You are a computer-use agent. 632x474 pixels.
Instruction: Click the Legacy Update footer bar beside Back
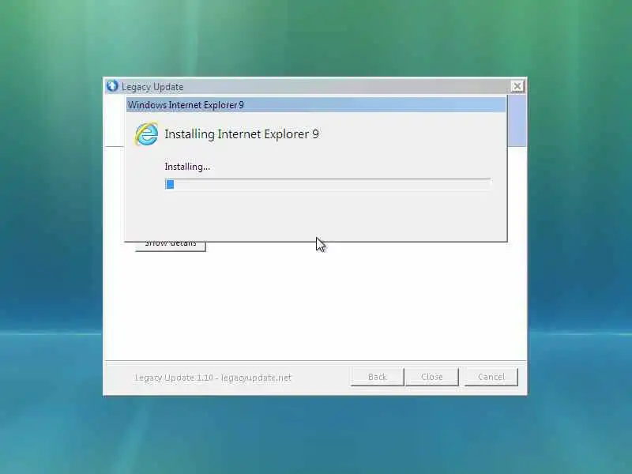pos(321,378)
